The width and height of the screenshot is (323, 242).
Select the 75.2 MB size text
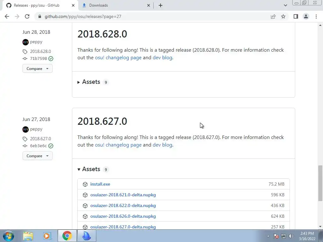276,184
